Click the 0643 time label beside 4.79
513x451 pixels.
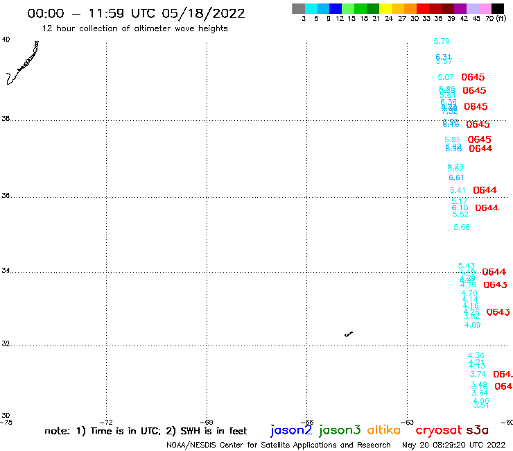(x=495, y=284)
